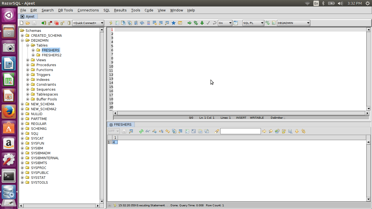Viewport: 372px width, 209px height.
Task: Click the SQL editor horizontal scrollbar
Action: click(241, 113)
